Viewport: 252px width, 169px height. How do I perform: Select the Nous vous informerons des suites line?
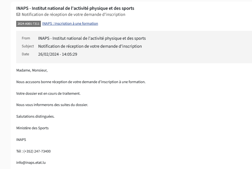[52, 105]
